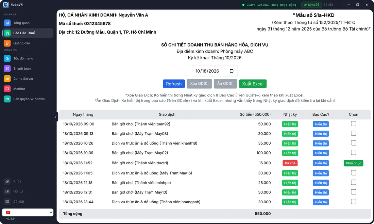Open the Game Server icon
Screen dimensions: 374x224
(x=7, y=78)
